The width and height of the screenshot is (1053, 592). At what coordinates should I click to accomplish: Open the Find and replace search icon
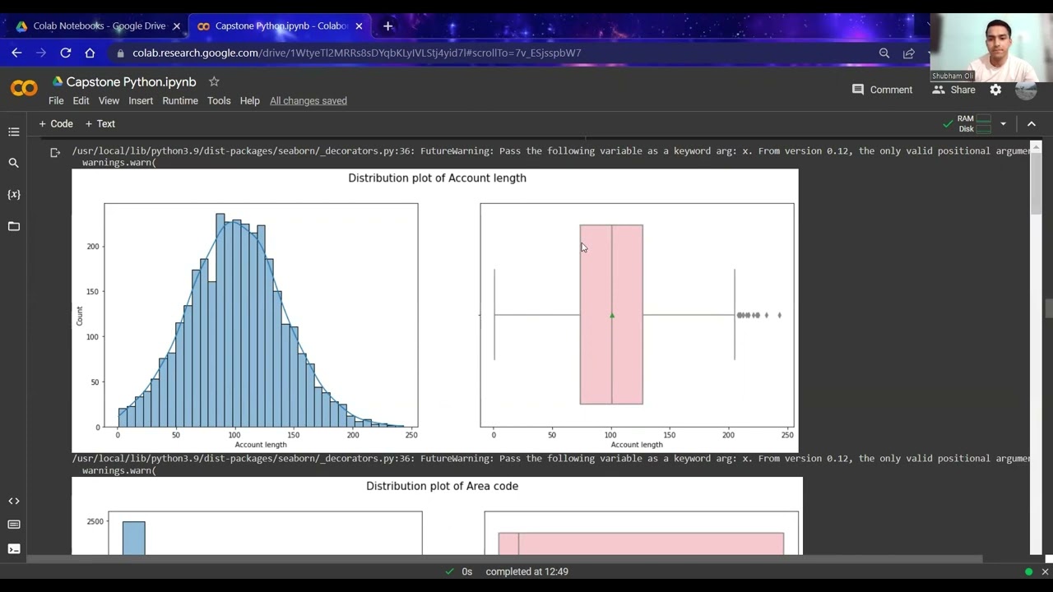coord(13,163)
